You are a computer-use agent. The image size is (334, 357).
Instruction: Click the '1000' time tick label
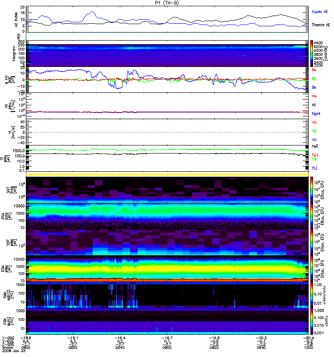[308, 348]
